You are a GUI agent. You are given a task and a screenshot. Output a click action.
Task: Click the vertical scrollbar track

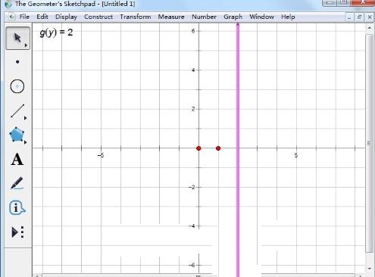[370, 144]
